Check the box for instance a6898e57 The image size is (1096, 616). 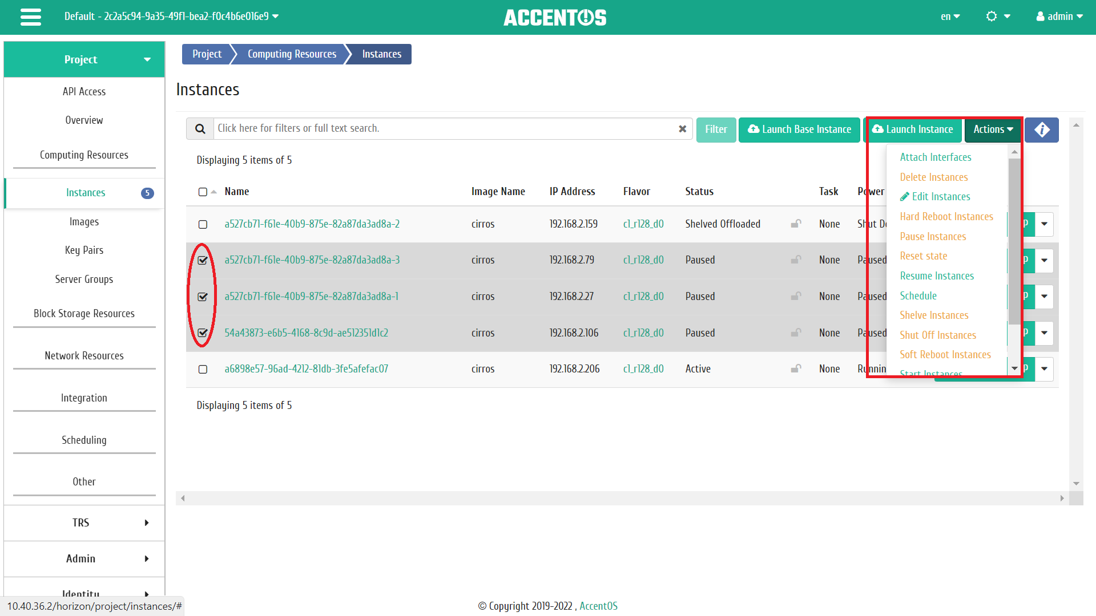pos(203,369)
